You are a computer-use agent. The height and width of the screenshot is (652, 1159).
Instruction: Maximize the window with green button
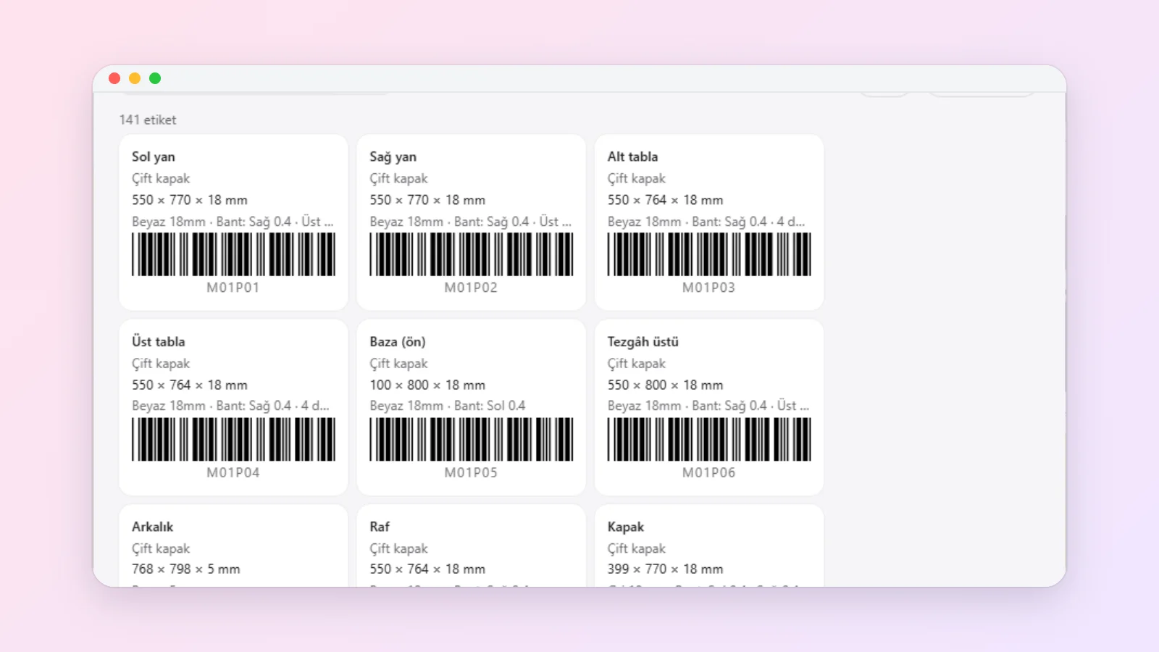(x=155, y=78)
